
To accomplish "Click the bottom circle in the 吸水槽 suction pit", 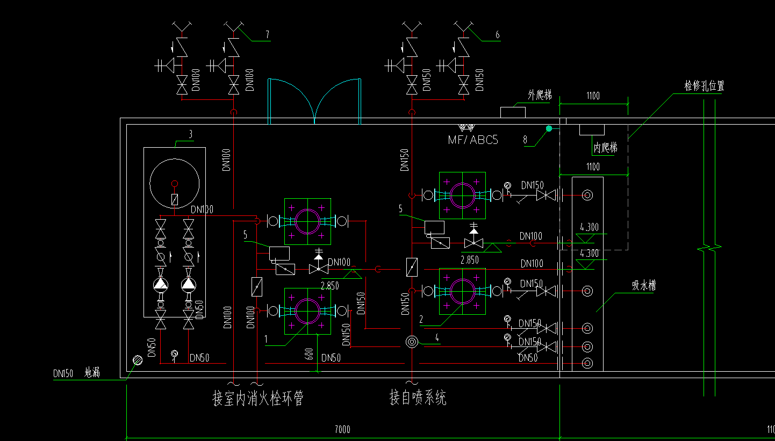I will click(587, 363).
